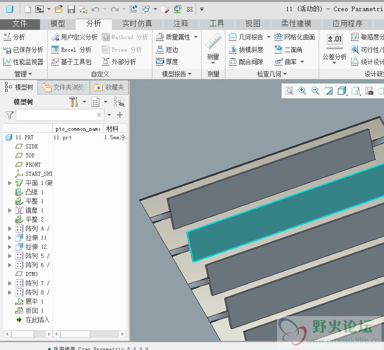Open 拔模斜度 draft analysis
This screenshot has height=350, width=384.
246,50
